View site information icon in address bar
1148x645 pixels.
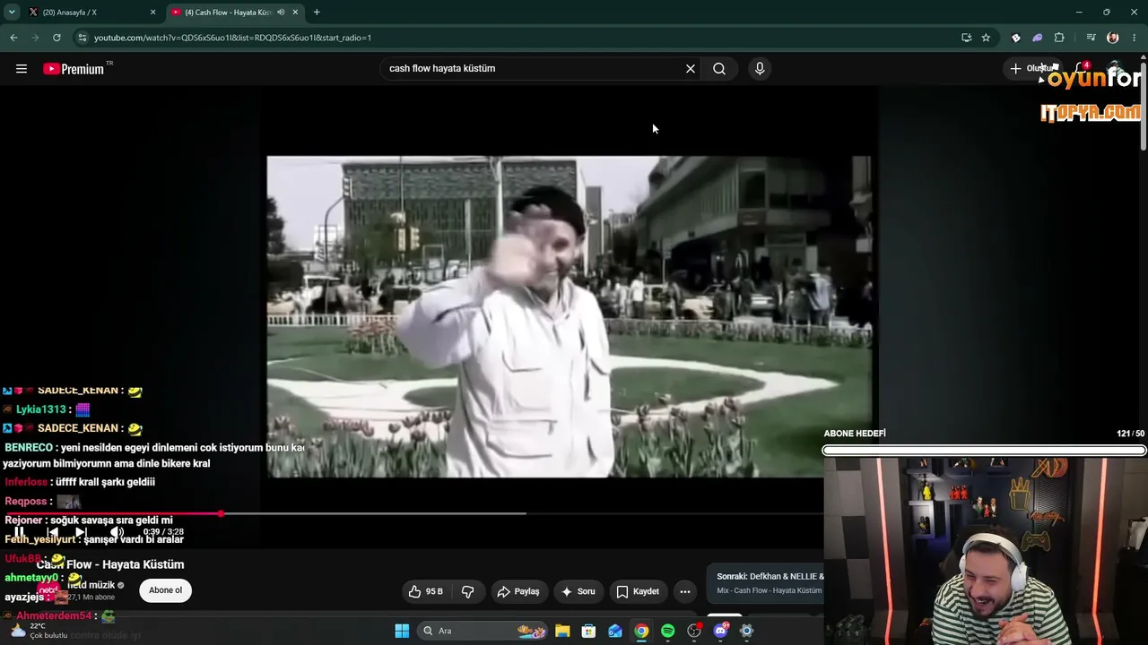83,38
